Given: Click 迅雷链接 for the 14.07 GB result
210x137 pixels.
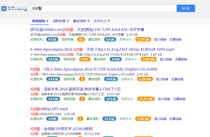Looking at the screenshot, I should tap(179, 99).
